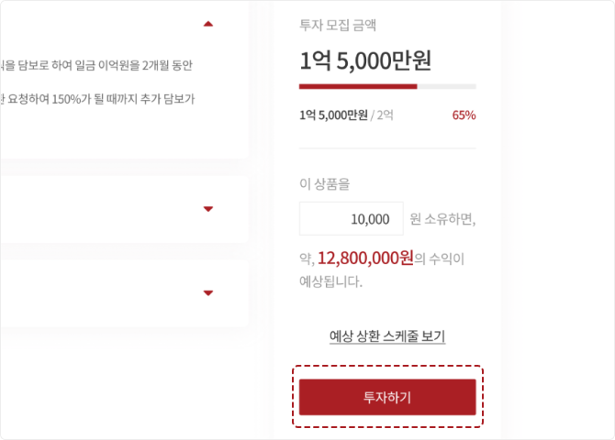
Task: Click the 2억 target amount text
Action: click(384, 115)
